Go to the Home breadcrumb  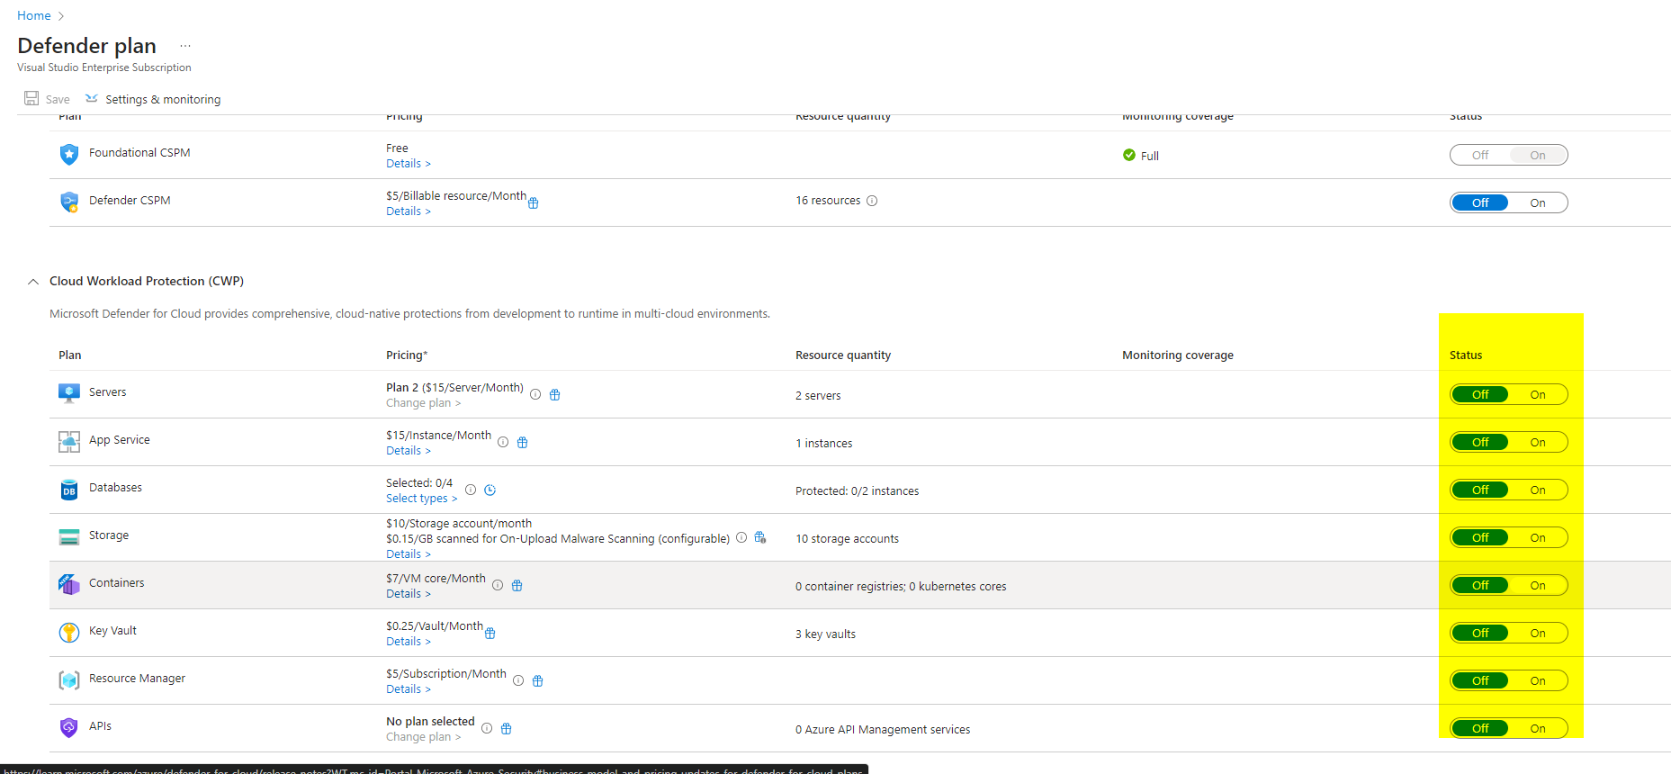click(34, 15)
